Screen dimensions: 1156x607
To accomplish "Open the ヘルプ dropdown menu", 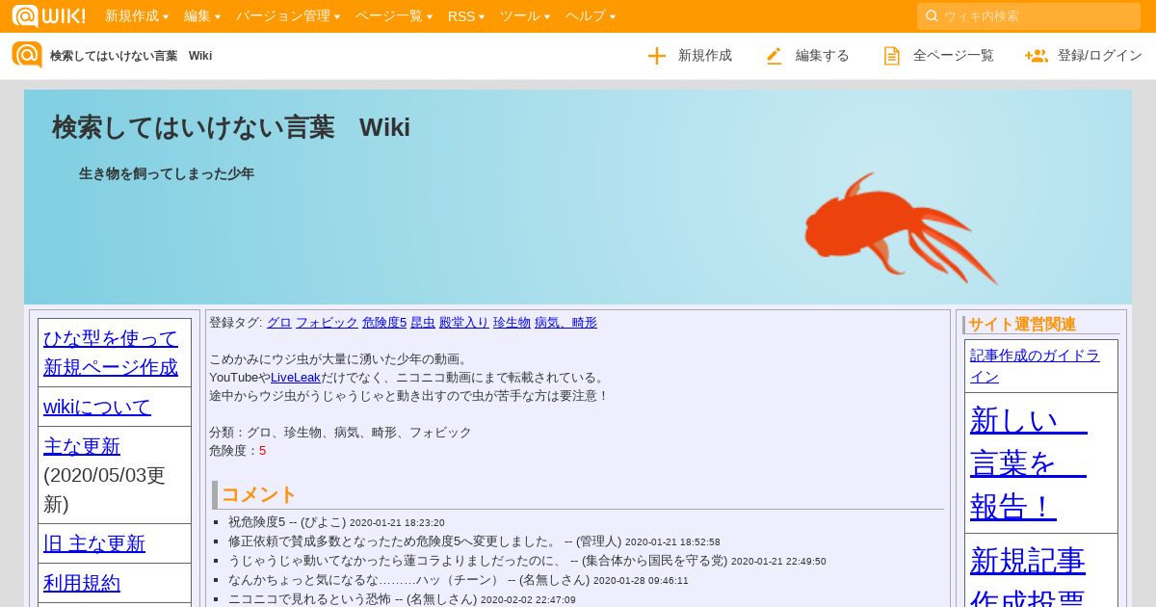I will pyautogui.click(x=591, y=16).
